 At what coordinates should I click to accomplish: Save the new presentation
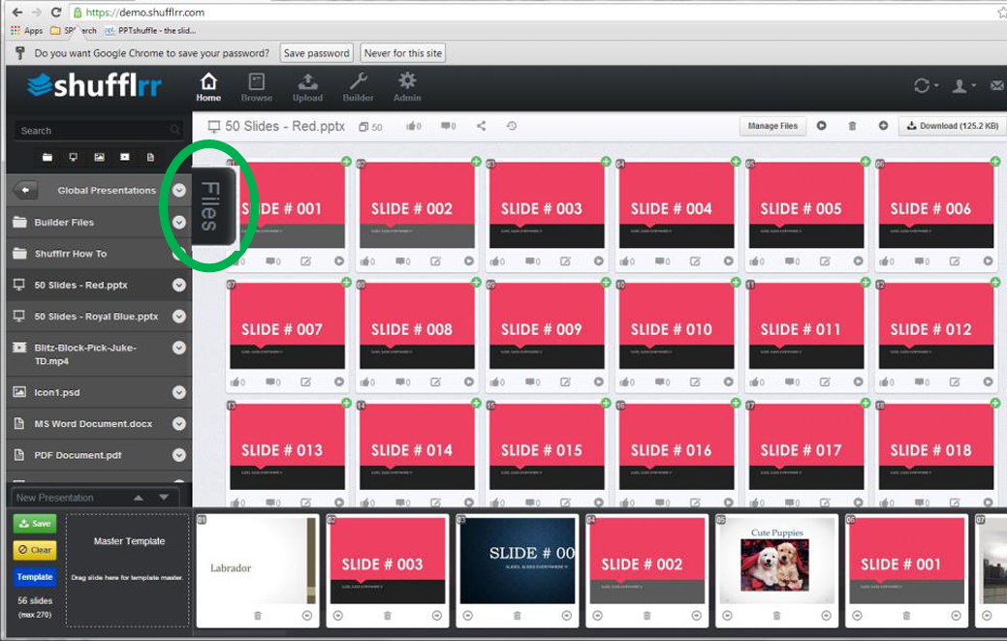(x=35, y=524)
